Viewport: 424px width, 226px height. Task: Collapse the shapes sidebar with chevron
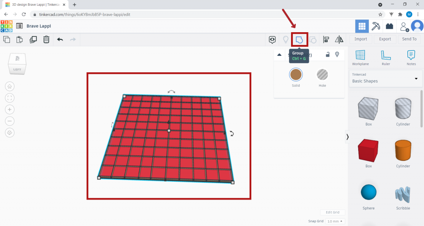347,137
